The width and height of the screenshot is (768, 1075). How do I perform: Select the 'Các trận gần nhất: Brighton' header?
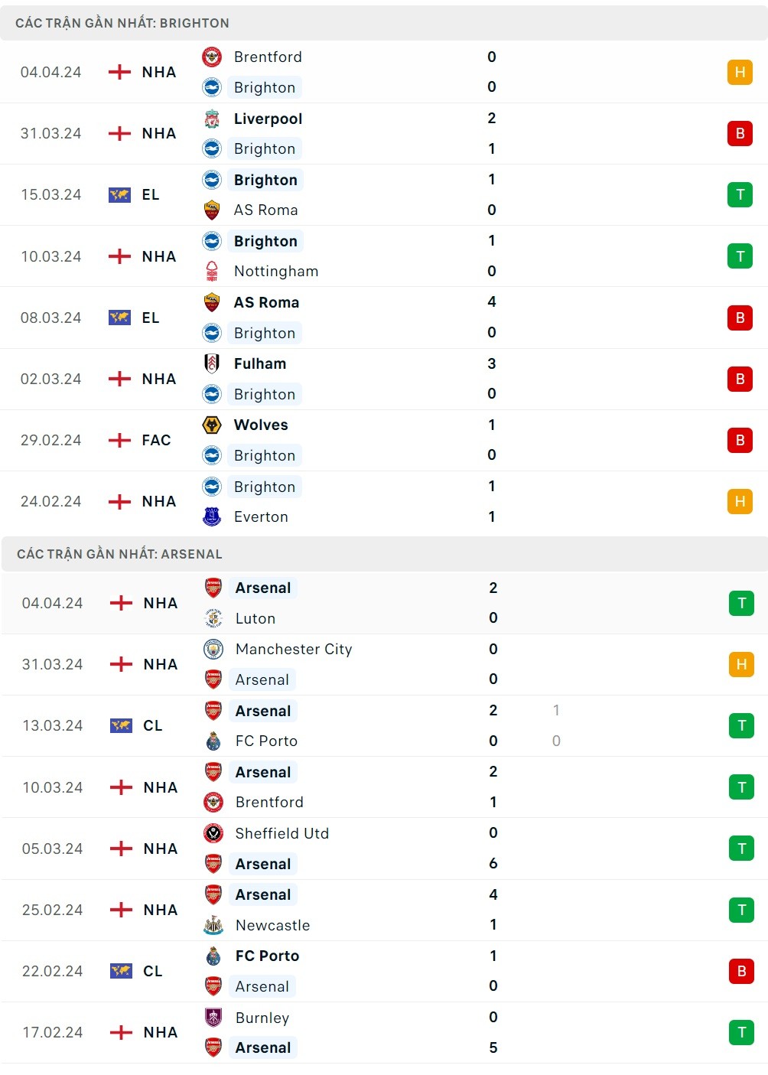click(x=122, y=23)
